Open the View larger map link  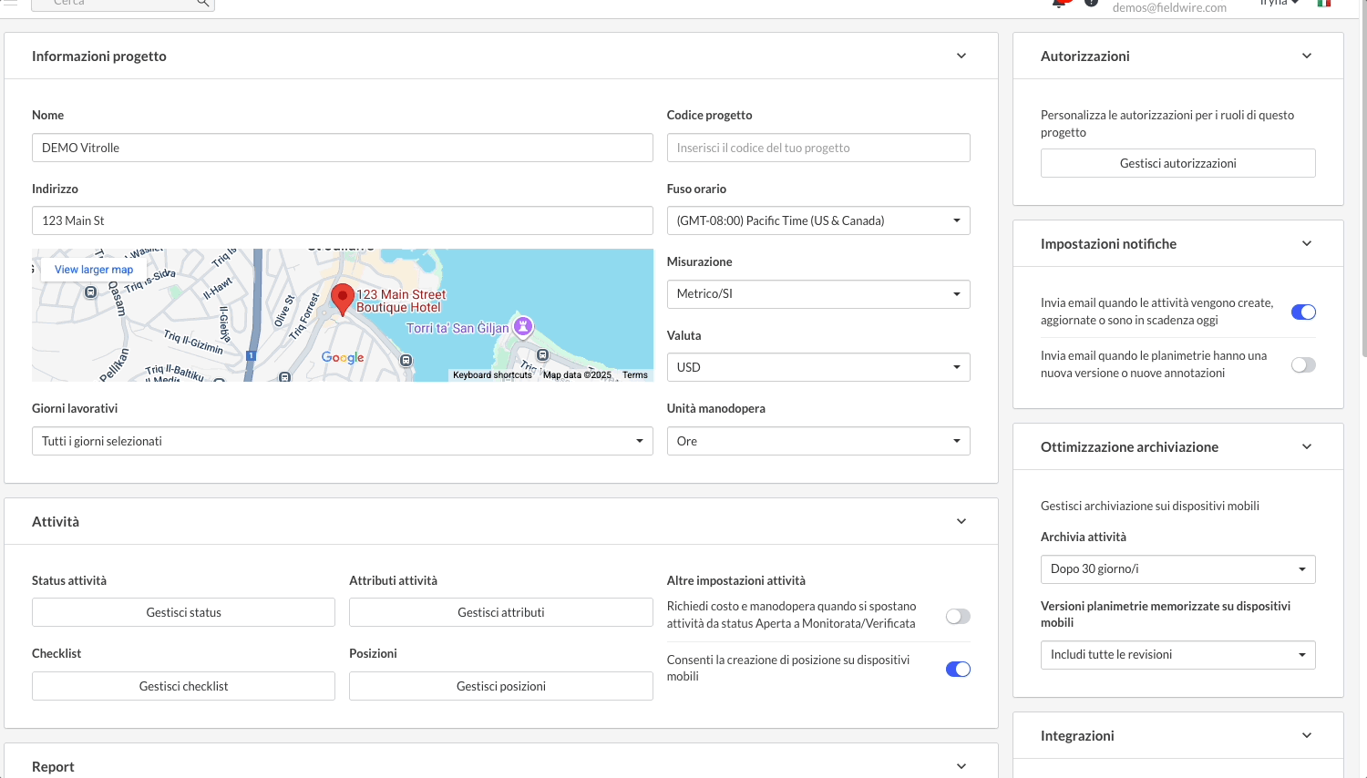[94, 270]
